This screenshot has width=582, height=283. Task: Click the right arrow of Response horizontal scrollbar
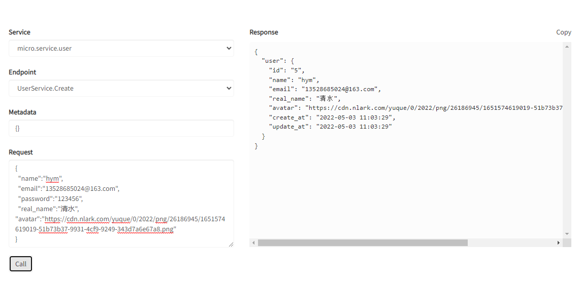click(558, 243)
